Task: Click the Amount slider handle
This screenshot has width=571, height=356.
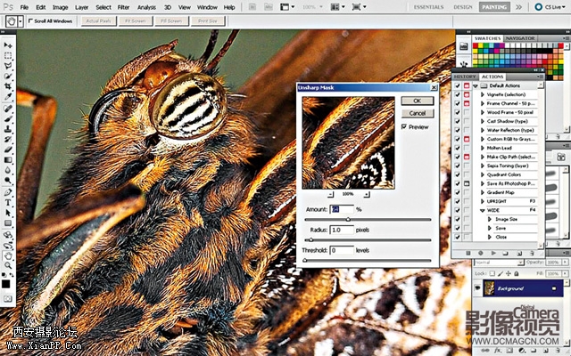Action: 348,219
